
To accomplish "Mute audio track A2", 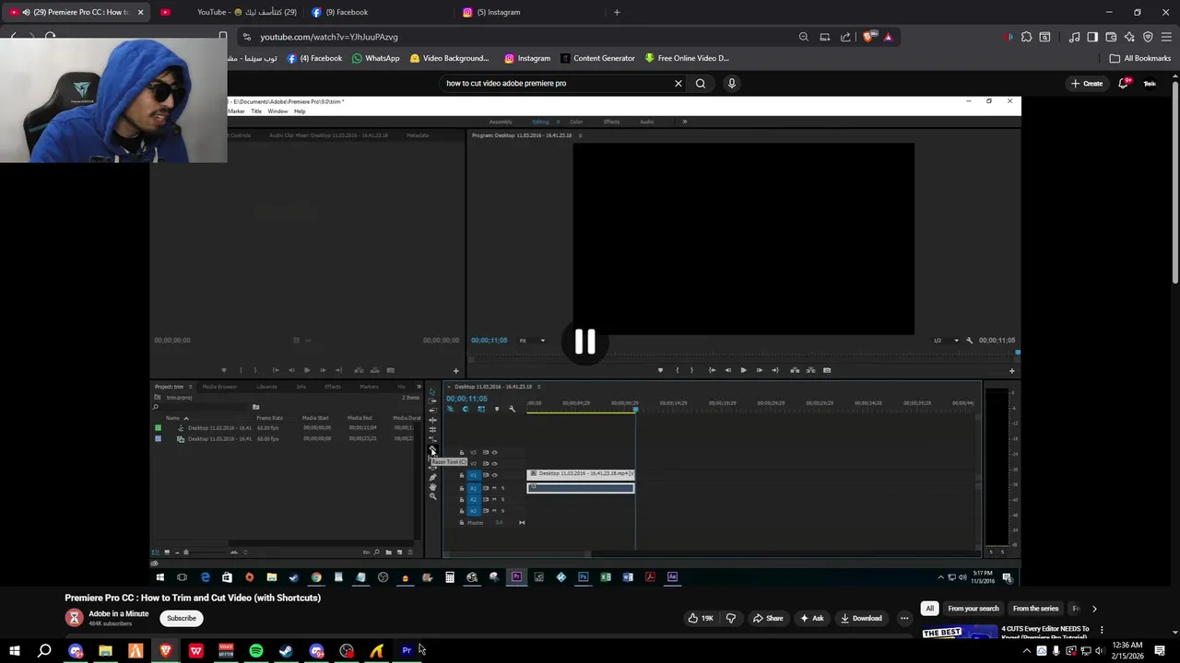I will click(x=494, y=499).
